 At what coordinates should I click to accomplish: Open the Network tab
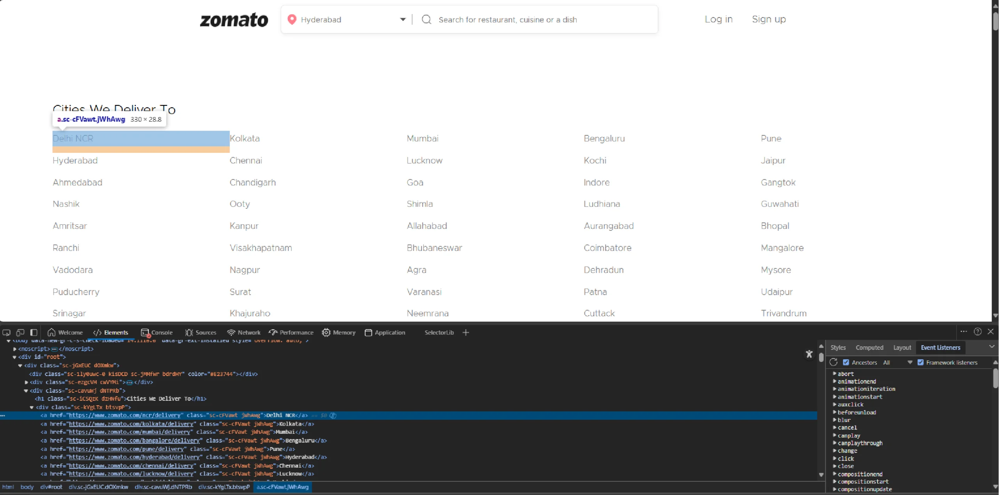(244, 333)
